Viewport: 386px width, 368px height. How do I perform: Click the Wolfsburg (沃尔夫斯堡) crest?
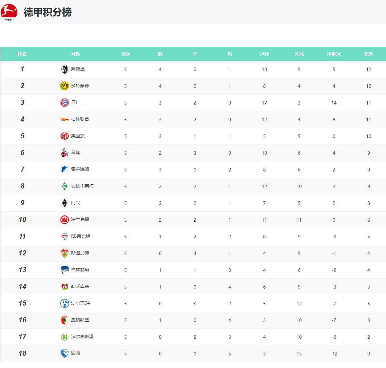[x=65, y=336]
